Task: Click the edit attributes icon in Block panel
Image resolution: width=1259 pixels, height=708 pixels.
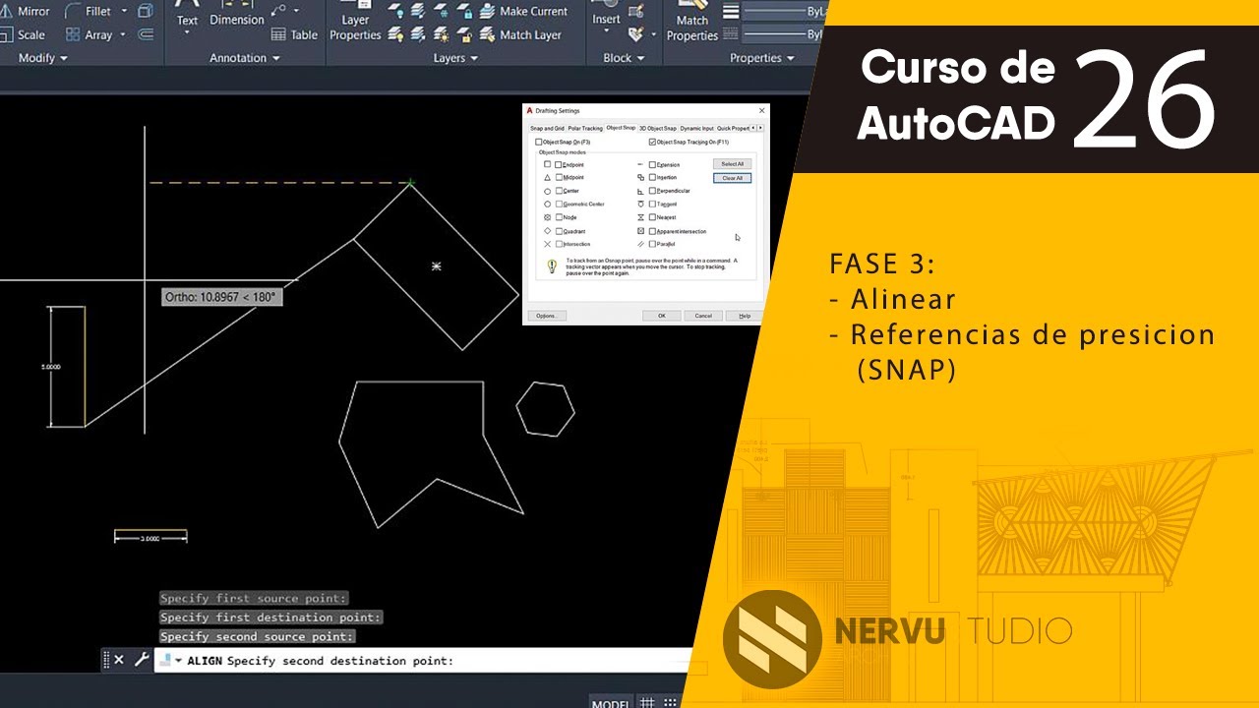Action: click(636, 34)
